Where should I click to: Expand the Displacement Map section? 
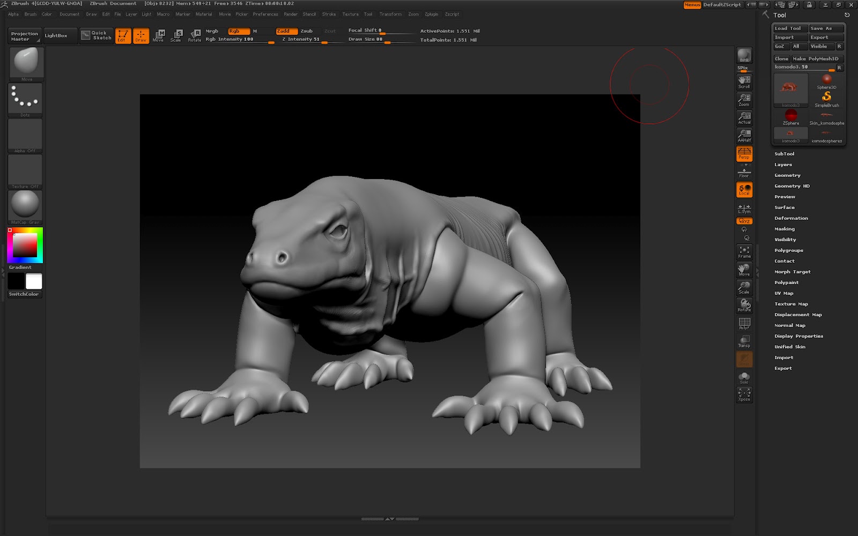point(798,315)
